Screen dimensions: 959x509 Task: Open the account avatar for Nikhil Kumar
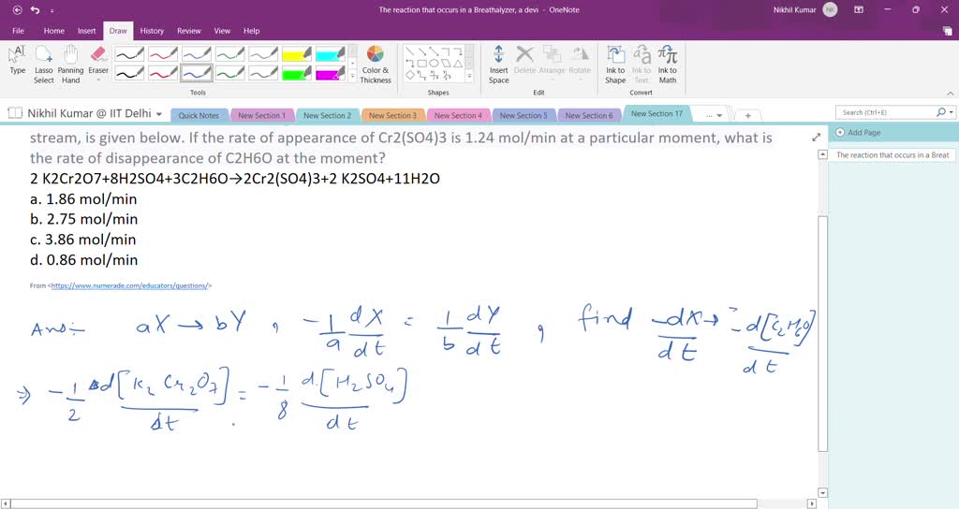(830, 9)
